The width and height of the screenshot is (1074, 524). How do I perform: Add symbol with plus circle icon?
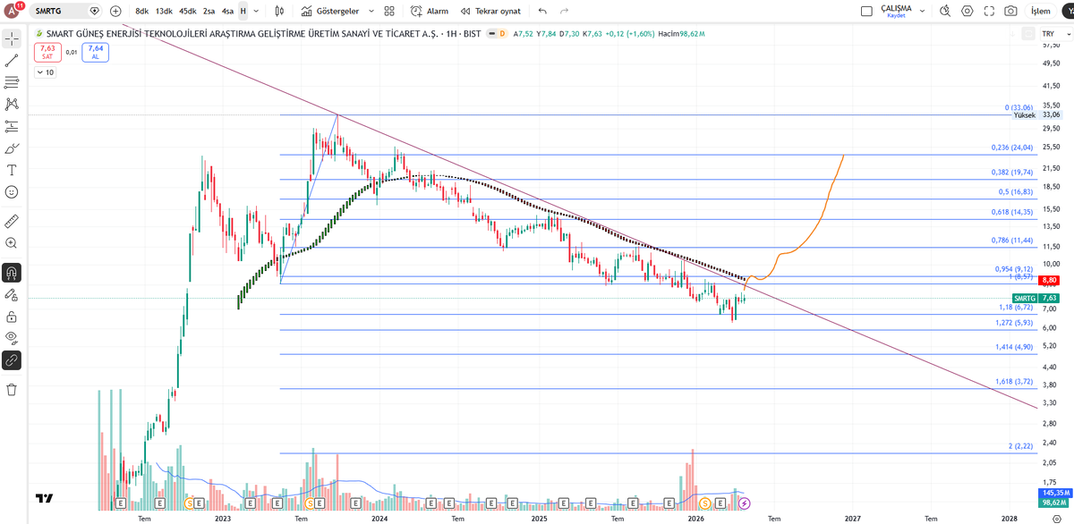[115, 11]
